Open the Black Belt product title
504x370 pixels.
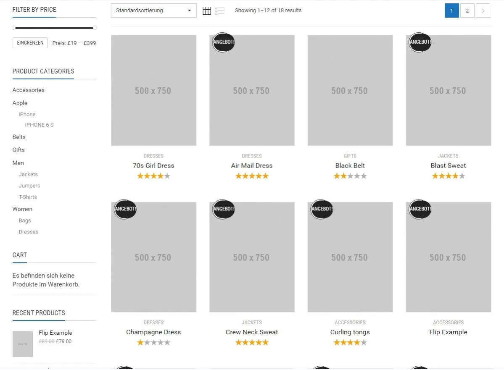point(350,166)
